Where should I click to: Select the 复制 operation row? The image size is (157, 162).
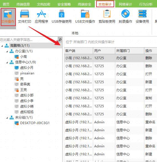tap(111, 98)
